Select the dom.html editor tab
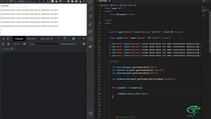 coord(103,1)
